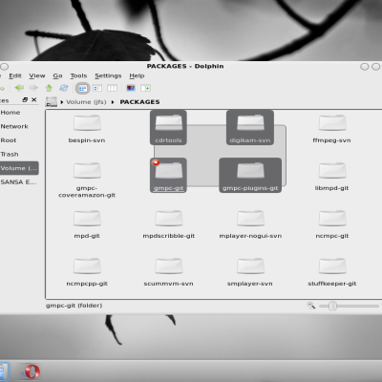Click the gmpc-git folder icon
The height and width of the screenshot is (382, 382).
coord(169,170)
